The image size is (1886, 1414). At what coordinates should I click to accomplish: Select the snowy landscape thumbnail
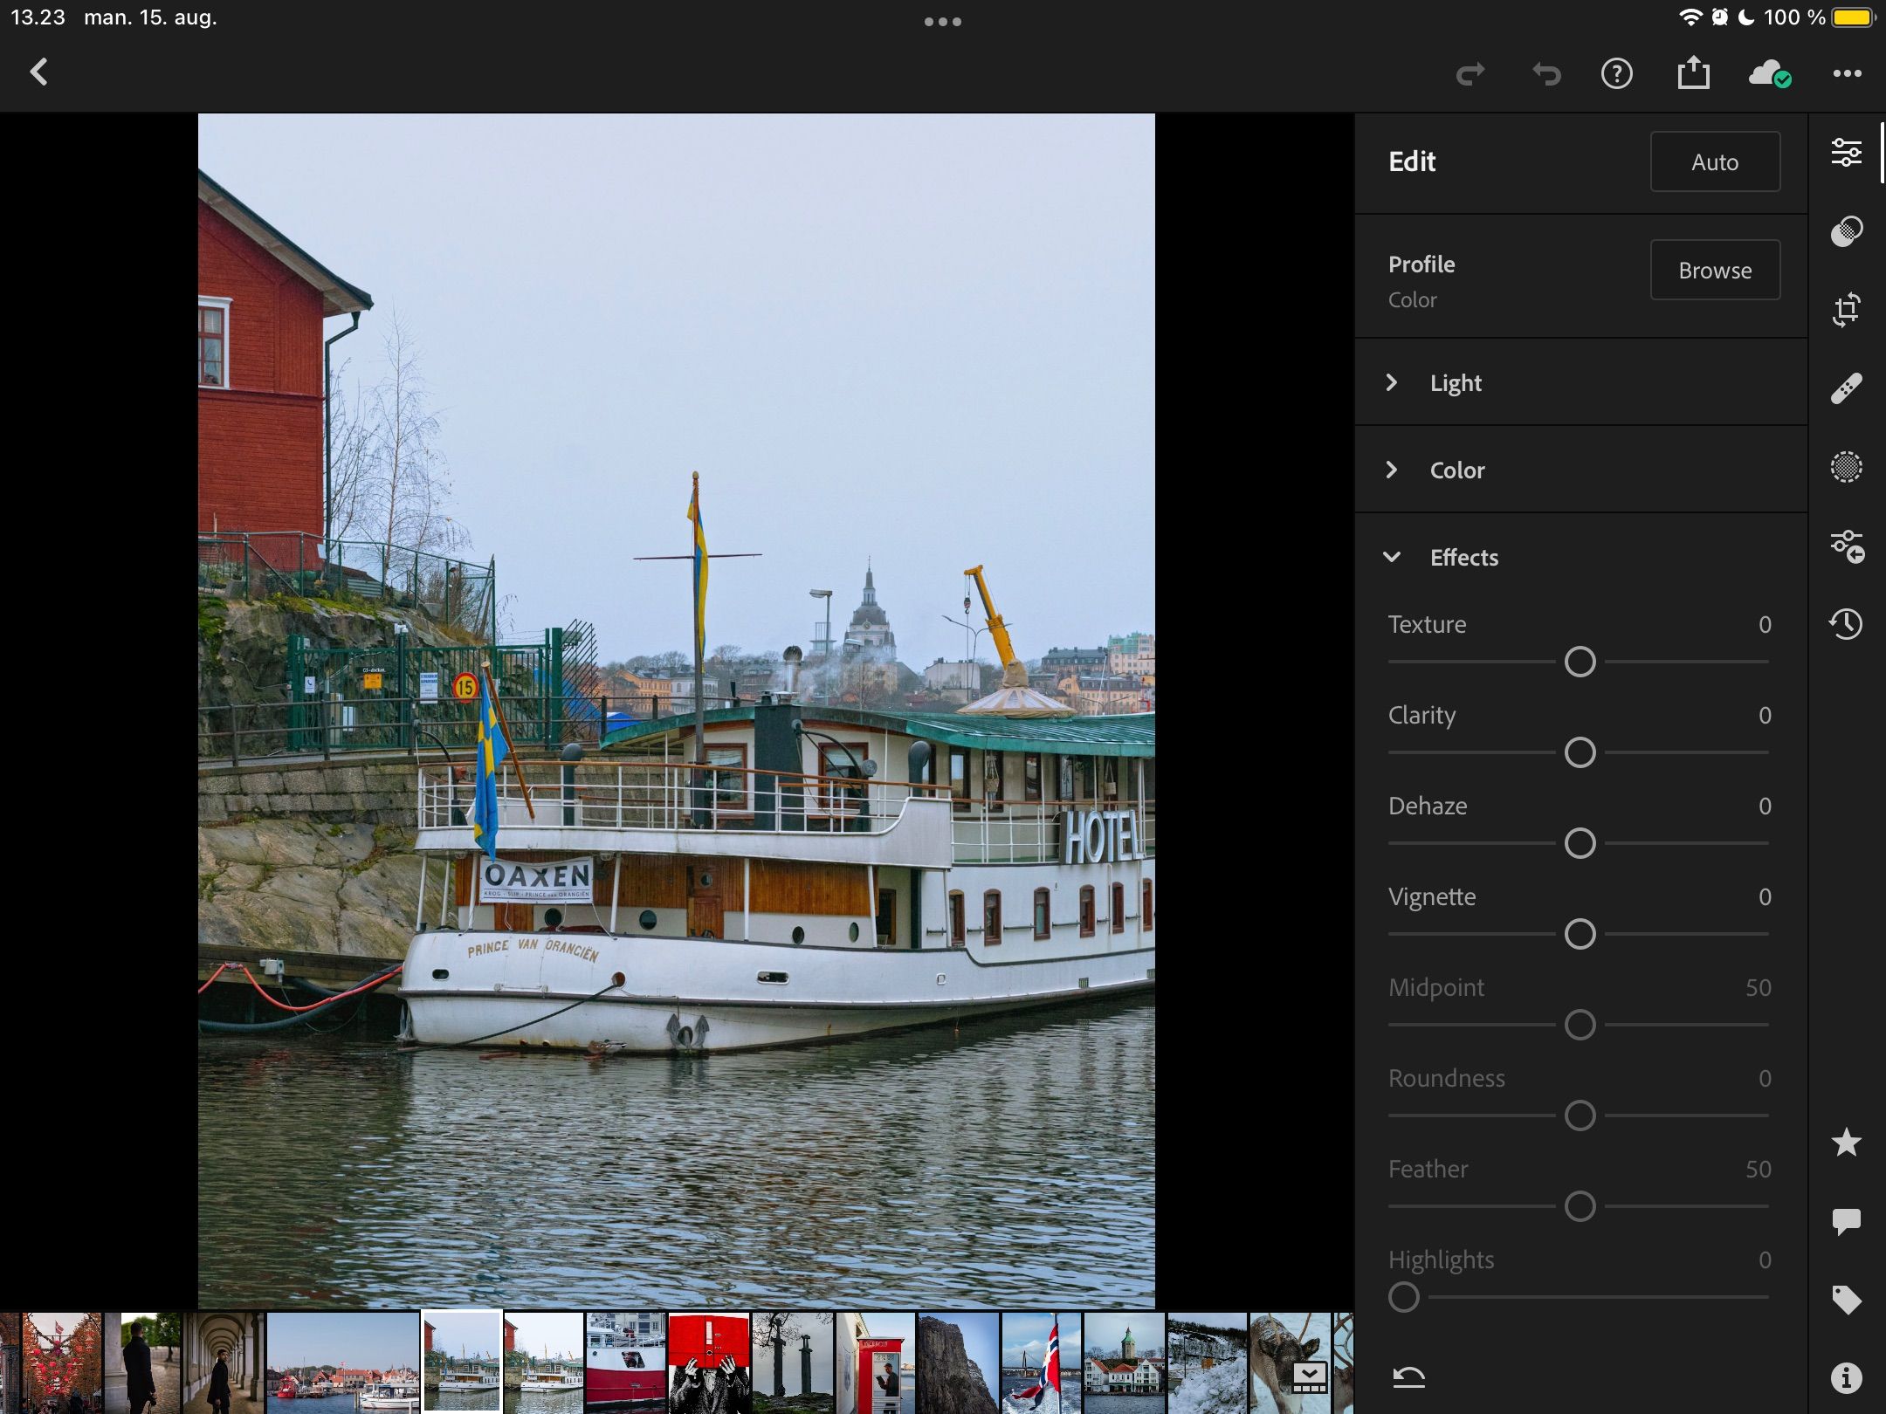[x=1207, y=1363]
